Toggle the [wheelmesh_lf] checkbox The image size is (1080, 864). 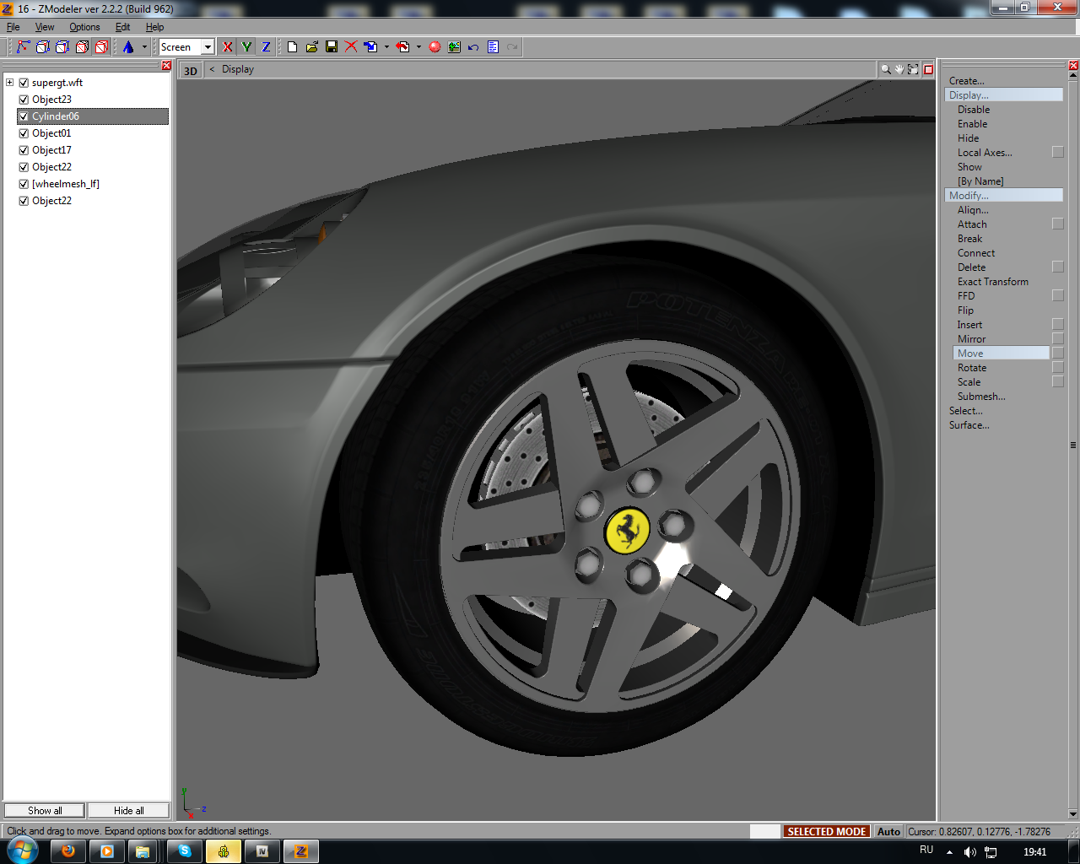(x=24, y=184)
